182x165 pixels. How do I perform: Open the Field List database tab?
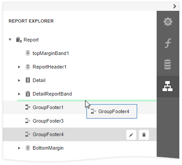[168, 64]
